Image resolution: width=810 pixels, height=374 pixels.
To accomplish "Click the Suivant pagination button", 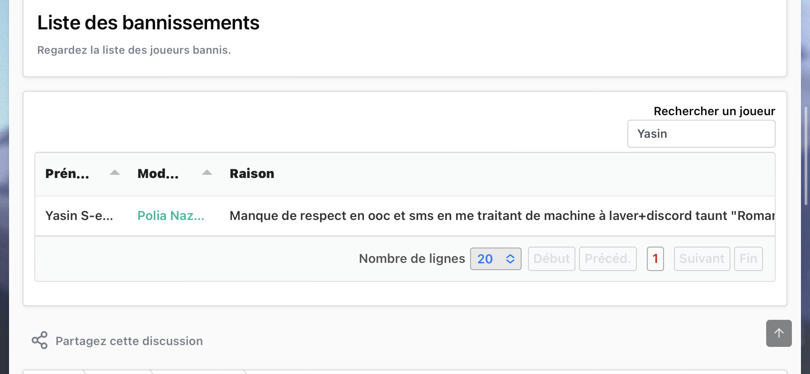I will 702,259.
